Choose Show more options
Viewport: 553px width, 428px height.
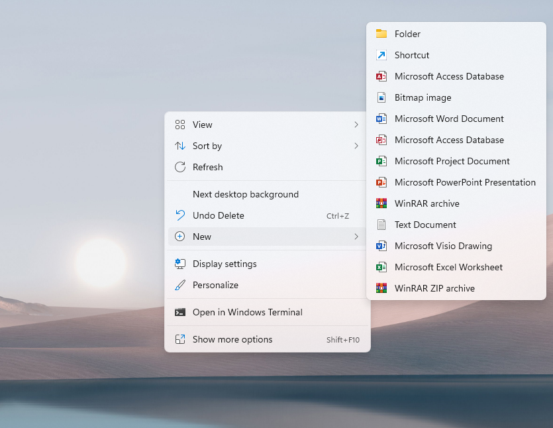[x=267, y=339]
